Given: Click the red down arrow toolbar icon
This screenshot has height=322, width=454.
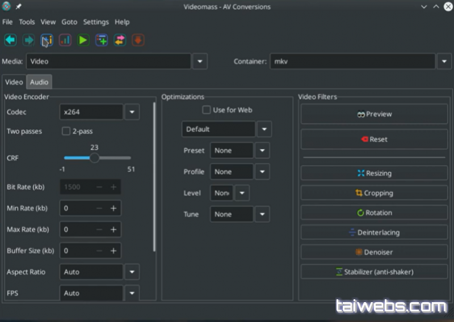Looking at the screenshot, I should click(138, 40).
